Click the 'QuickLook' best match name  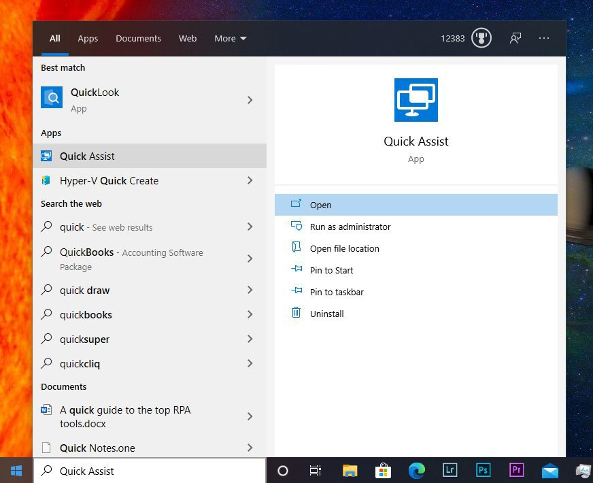pyautogui.click(x=95, y=93)
